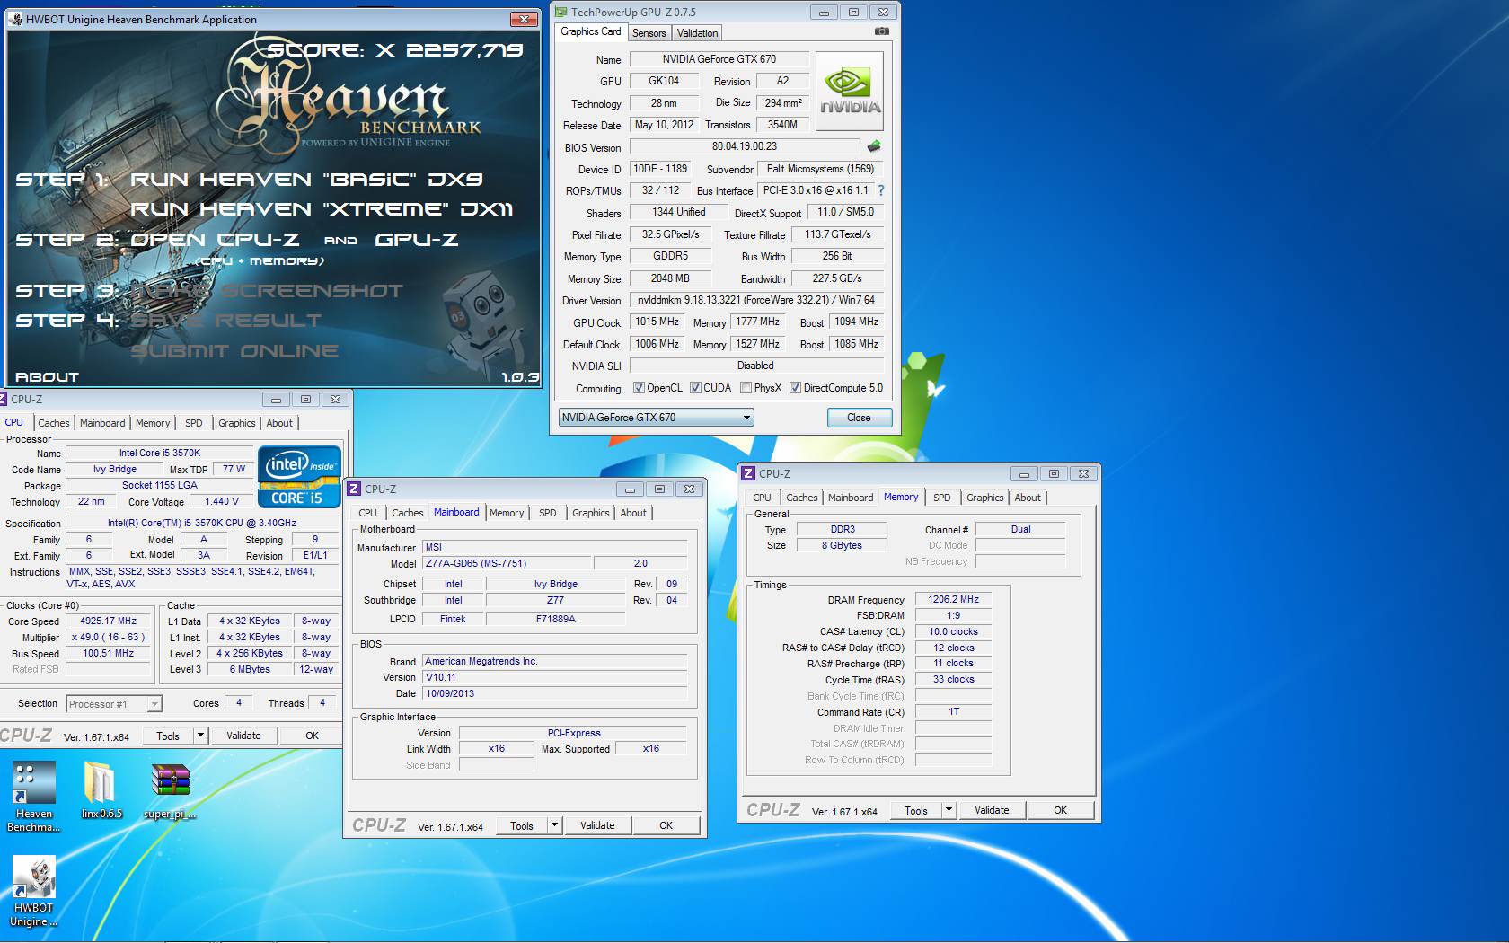The width and height of the screenshot is (1509, 943).
Task: Open Graphics tab in CPU-Z Memory window
Action: 984,498
